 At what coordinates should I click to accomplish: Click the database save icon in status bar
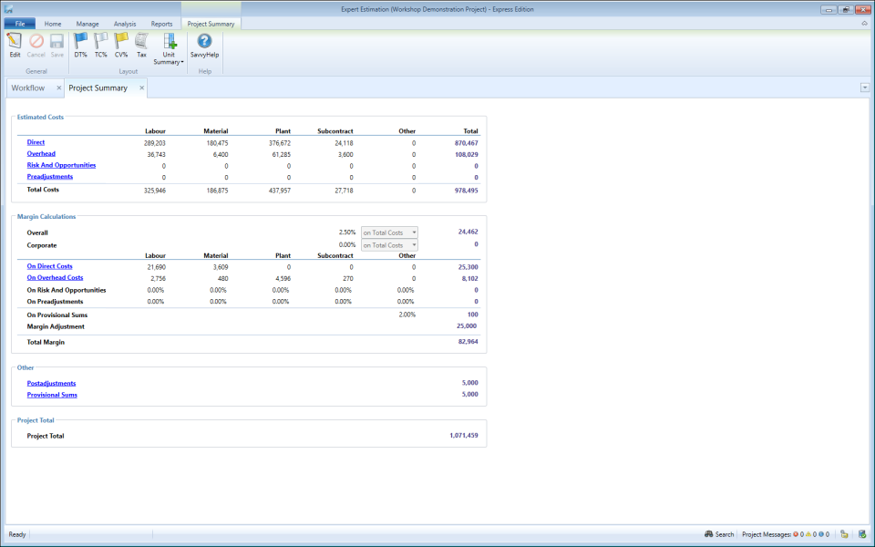[x=864, y=534]
